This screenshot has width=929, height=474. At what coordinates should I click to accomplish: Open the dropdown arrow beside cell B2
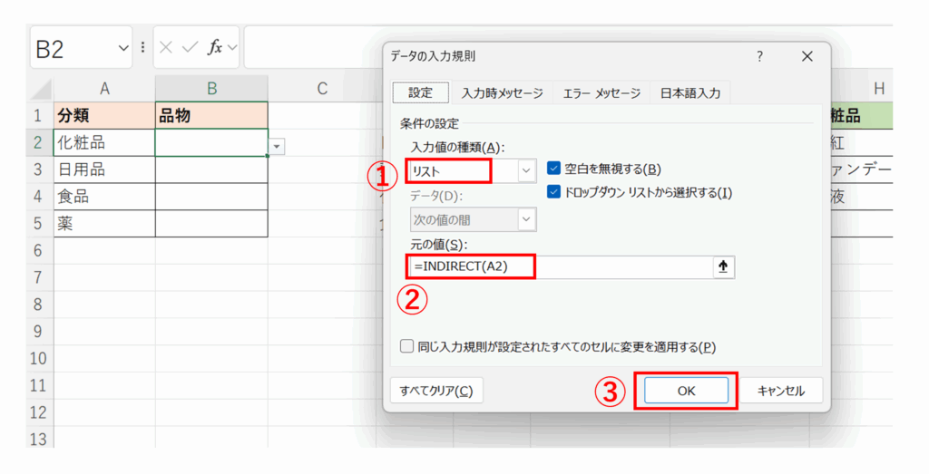tap(277, 145)
